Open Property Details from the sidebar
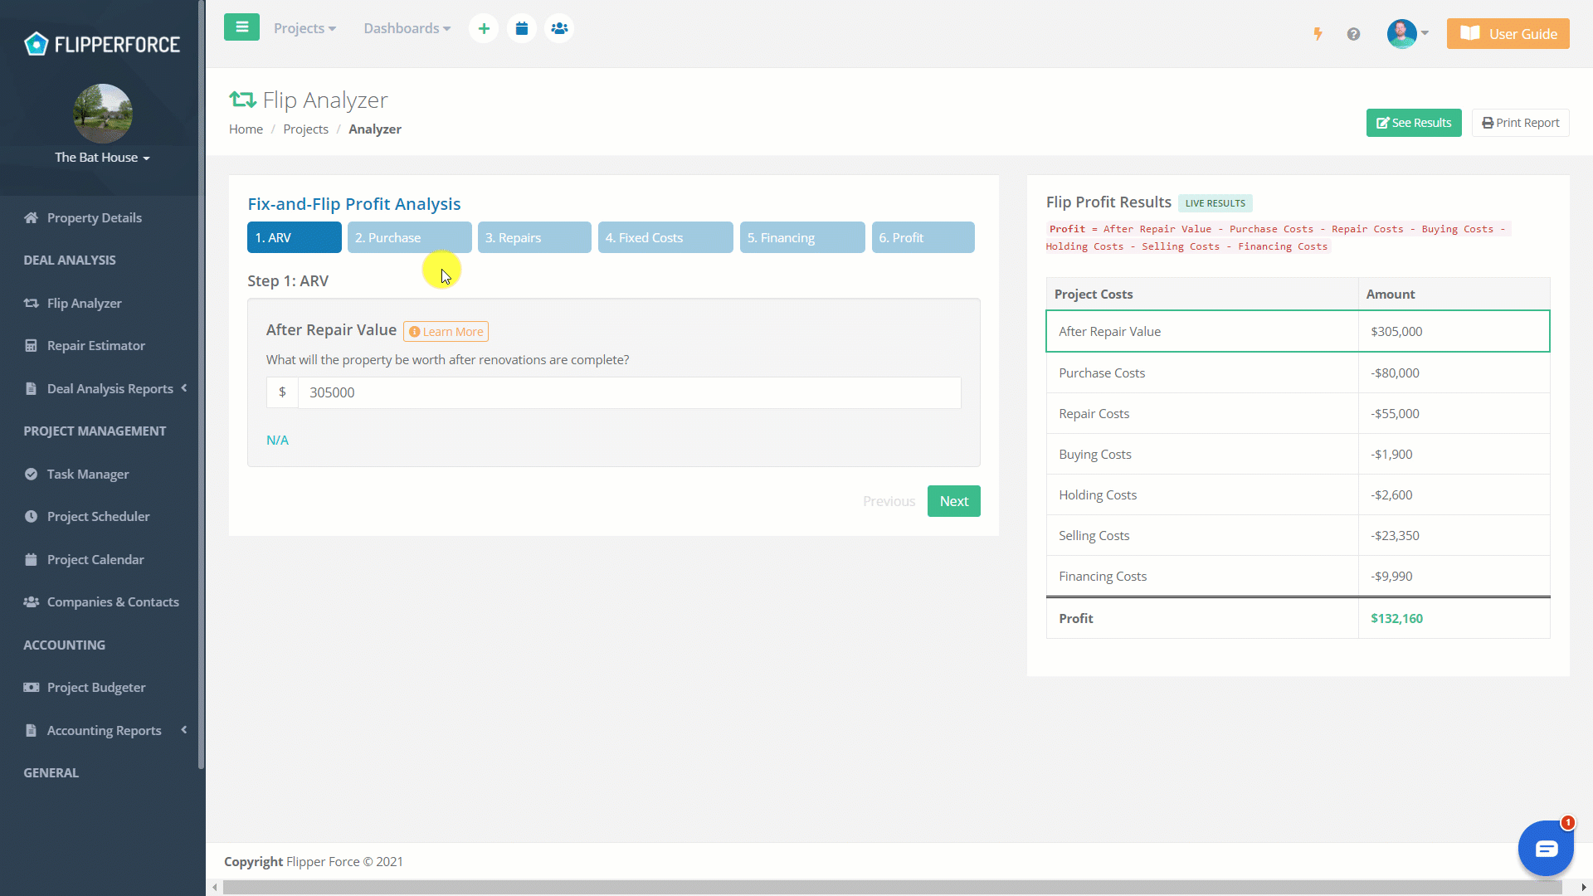This screenshot has height=896, width=1593. click(x=94, y=217)
